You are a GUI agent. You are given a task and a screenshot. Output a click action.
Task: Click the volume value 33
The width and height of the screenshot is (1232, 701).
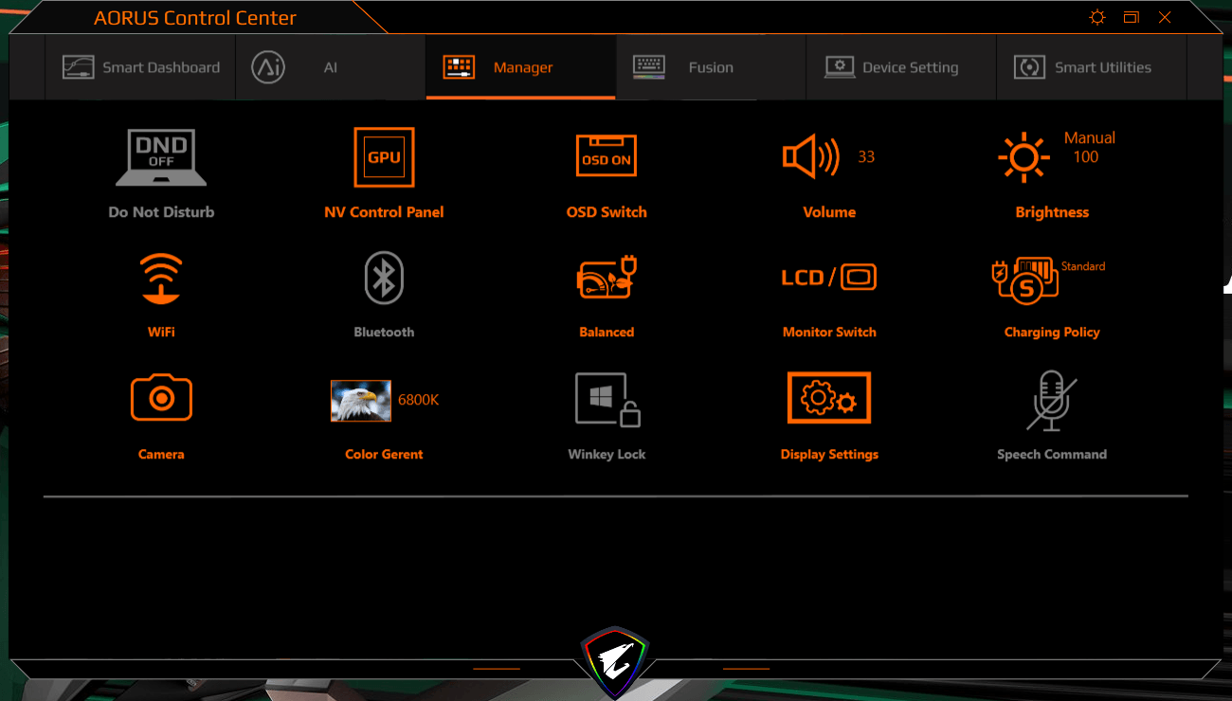(866, 157)
